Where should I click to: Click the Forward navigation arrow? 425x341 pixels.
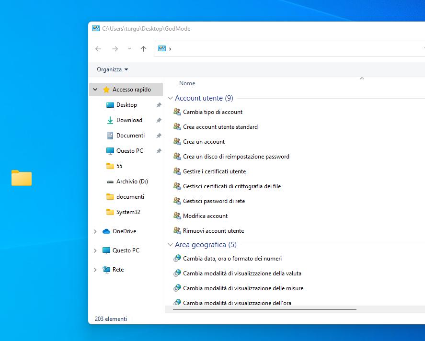(x=115, y=49)
